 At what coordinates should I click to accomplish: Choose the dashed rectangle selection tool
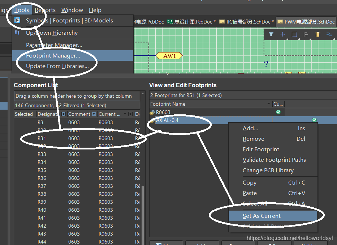pos(294,34)
